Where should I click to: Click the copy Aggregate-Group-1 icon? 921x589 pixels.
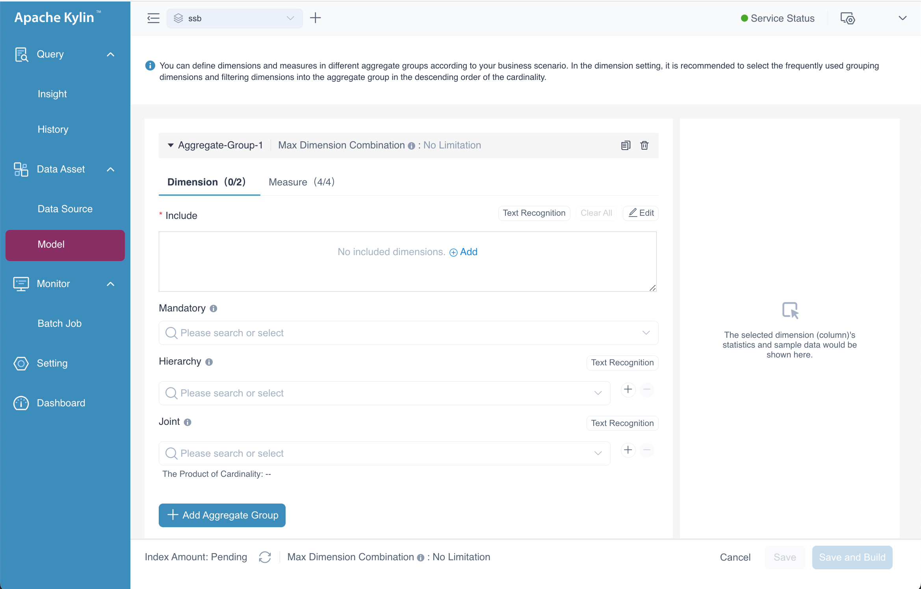pos(626,145)
